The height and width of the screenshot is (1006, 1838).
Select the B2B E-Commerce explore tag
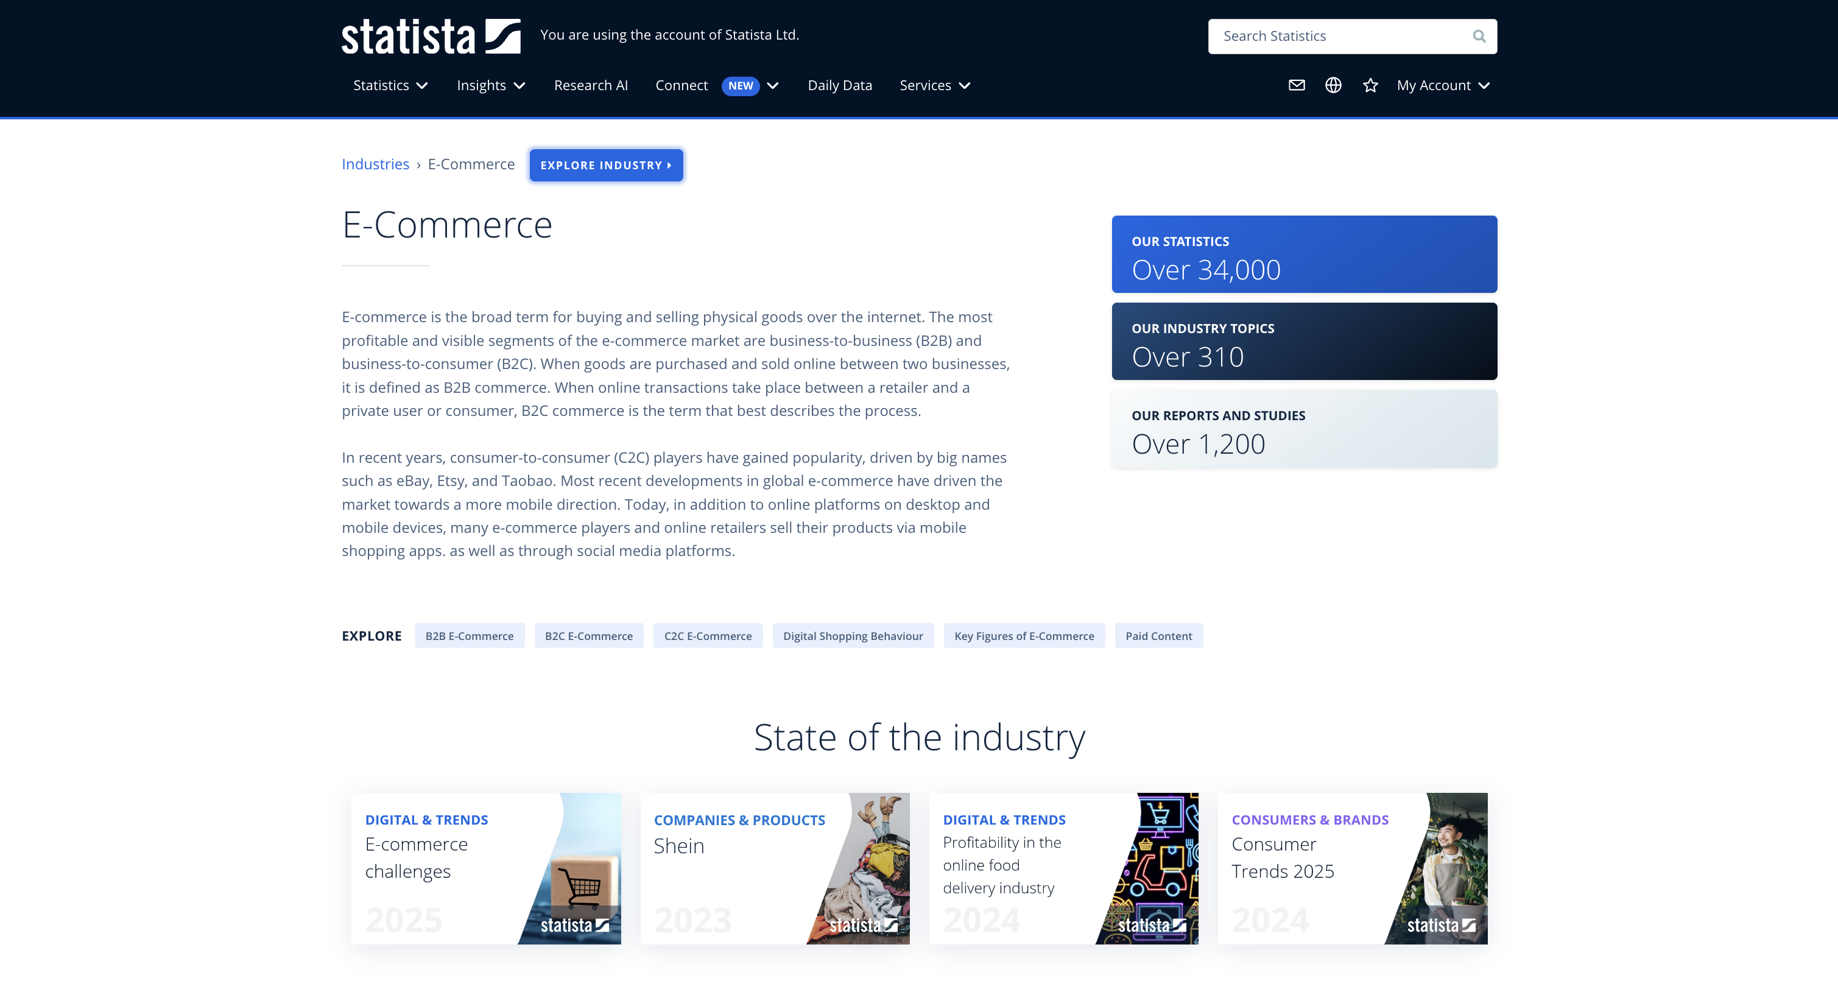coord(470,636)
